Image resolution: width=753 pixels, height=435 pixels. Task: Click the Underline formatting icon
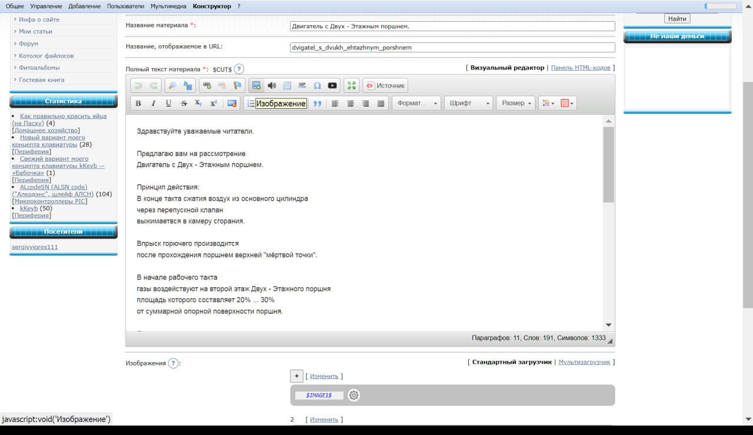pos(168,104)
